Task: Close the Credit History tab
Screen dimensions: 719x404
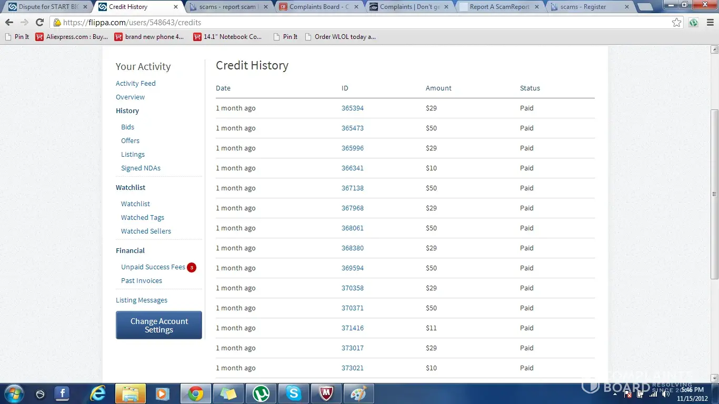Action: coord(176,7)
